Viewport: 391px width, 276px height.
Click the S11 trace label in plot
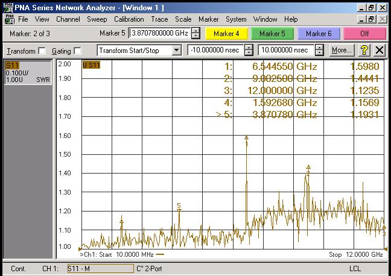[x=91, y=65]
